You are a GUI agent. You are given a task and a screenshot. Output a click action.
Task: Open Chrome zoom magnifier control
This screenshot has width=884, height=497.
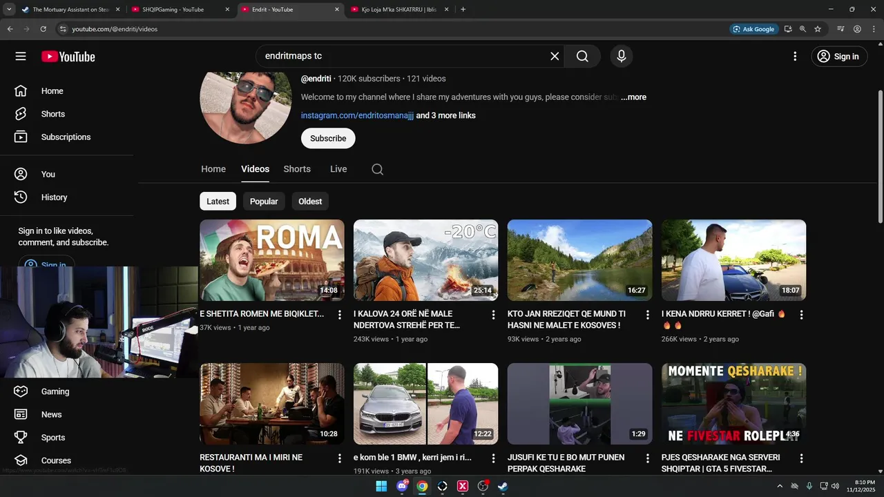tap(803, 29)
